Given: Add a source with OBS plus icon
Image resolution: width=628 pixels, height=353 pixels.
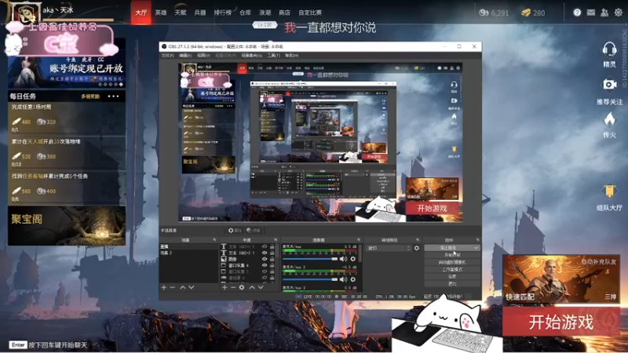Looking at the screenshot, I should 225,287.
